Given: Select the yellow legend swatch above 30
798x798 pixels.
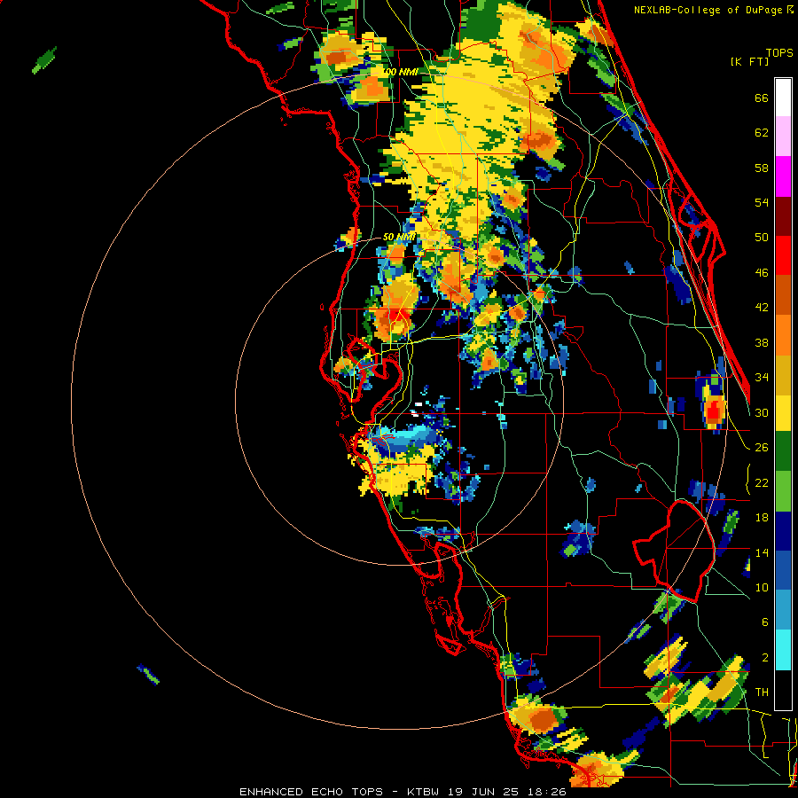Looking at the screenshot, I should point(783,413).
